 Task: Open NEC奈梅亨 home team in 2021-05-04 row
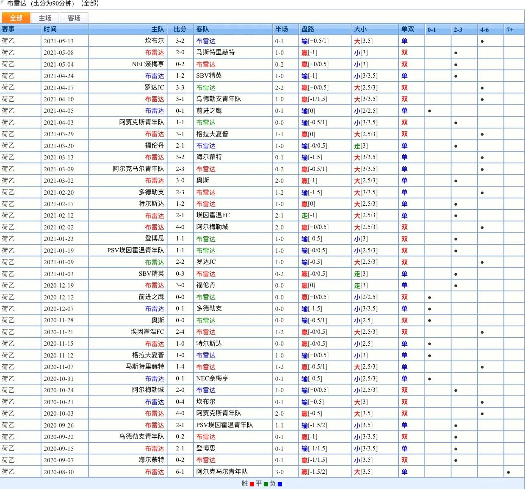tap(148, 64)
